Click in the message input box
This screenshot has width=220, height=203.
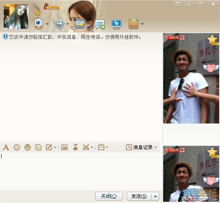tap(80, 171)
